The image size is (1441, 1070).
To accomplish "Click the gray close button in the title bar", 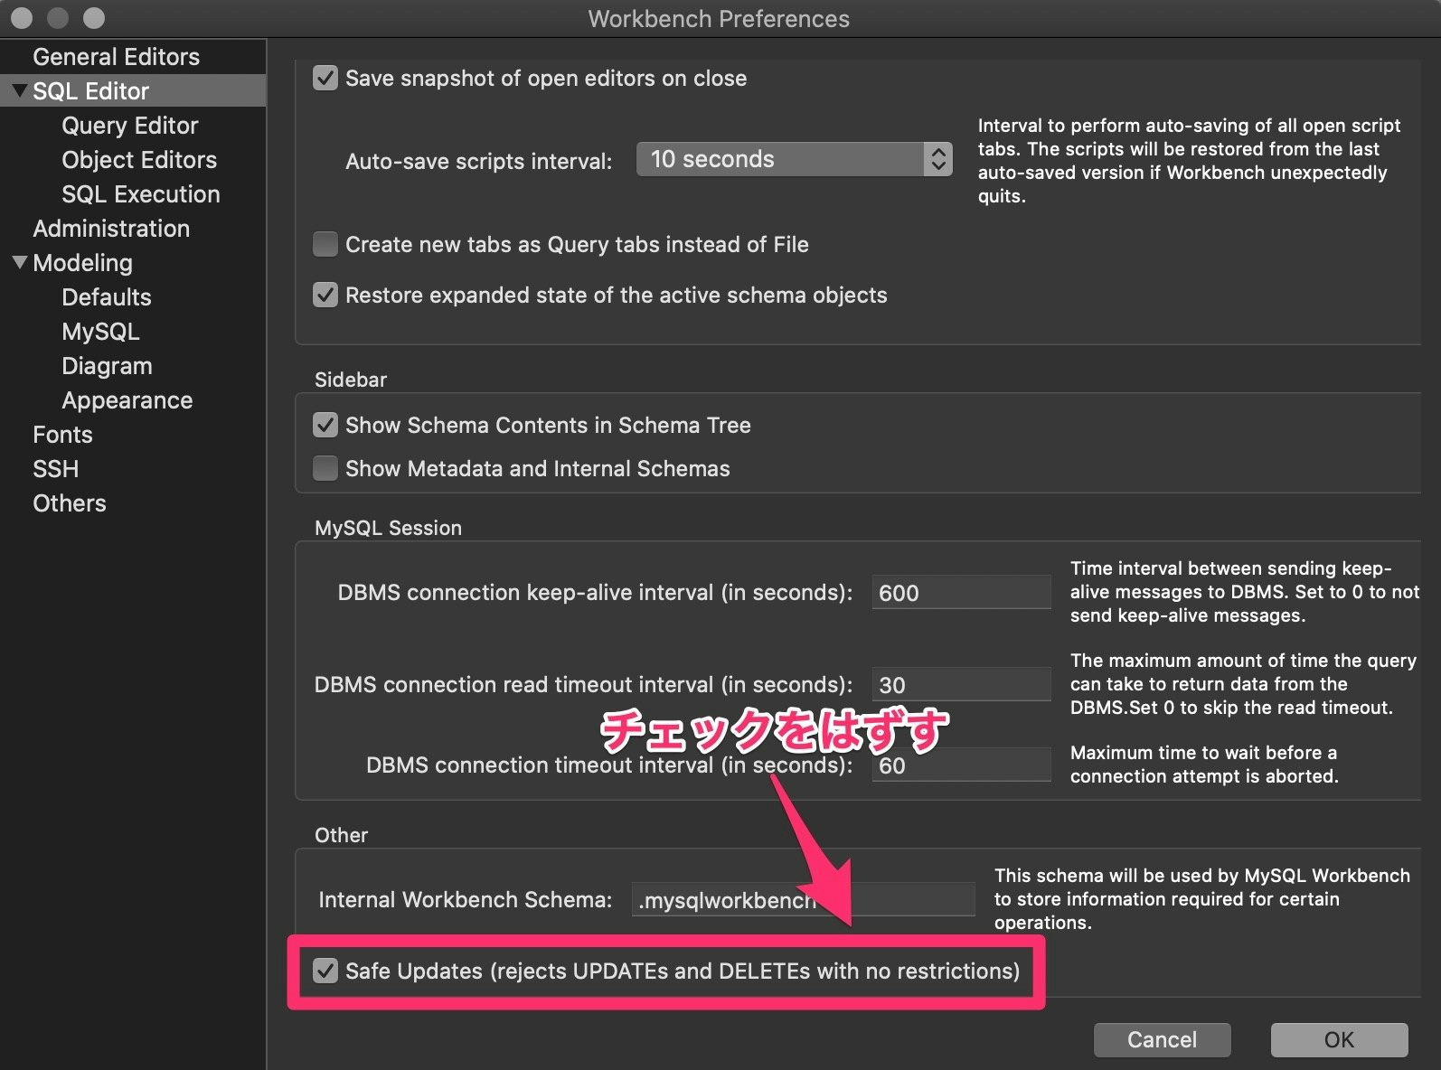I will 22,18.
